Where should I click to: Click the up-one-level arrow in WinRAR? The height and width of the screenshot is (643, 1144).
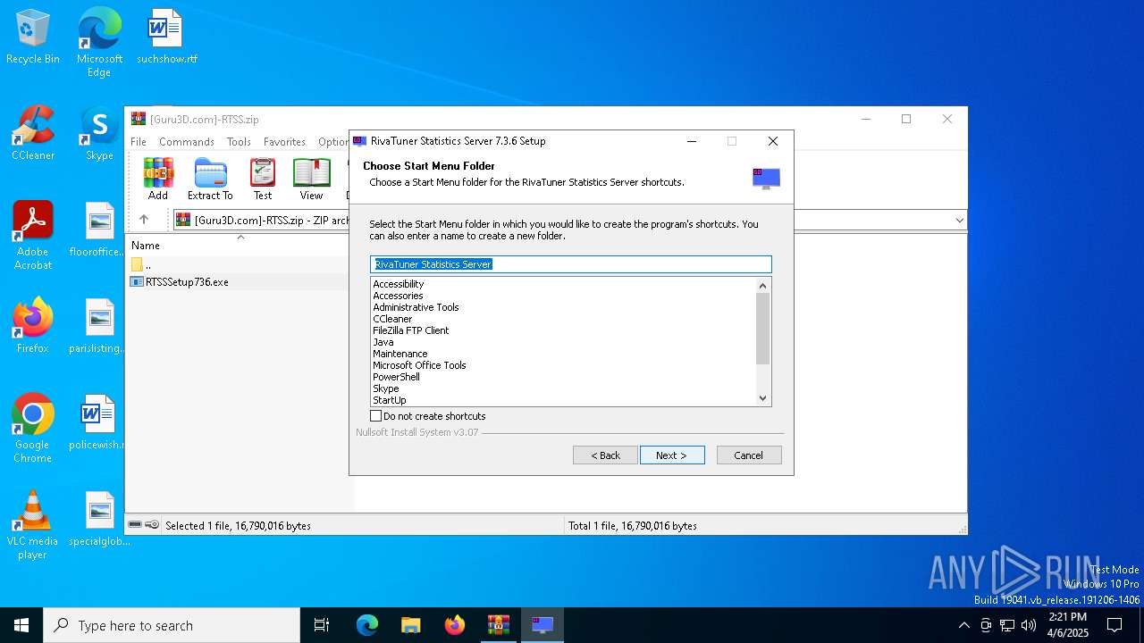144,220
